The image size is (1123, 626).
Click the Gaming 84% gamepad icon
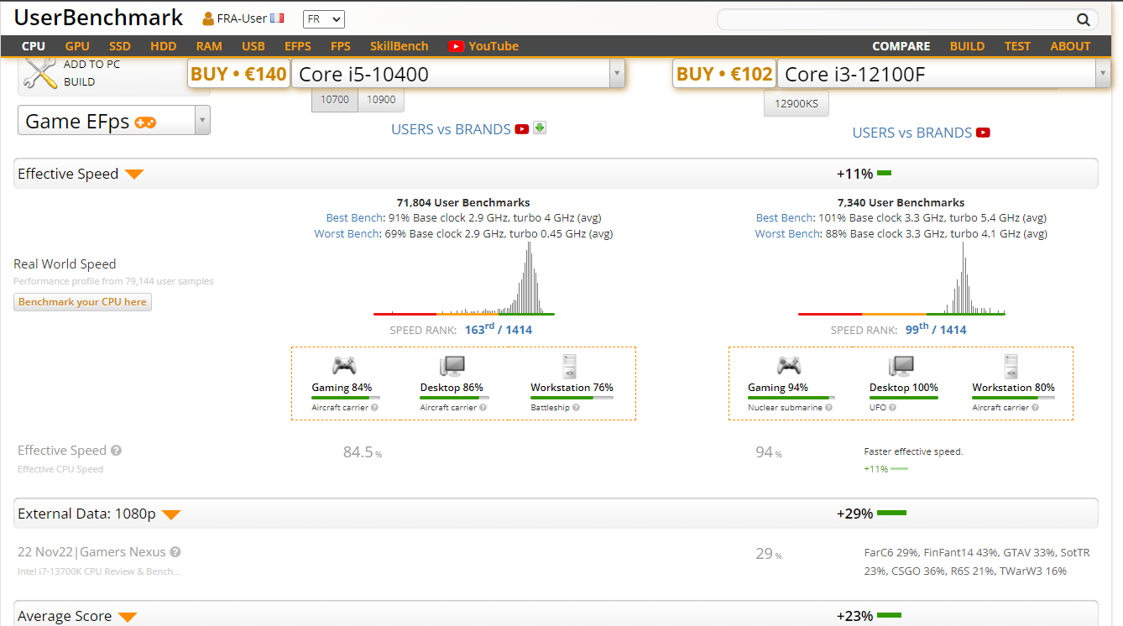343,365
